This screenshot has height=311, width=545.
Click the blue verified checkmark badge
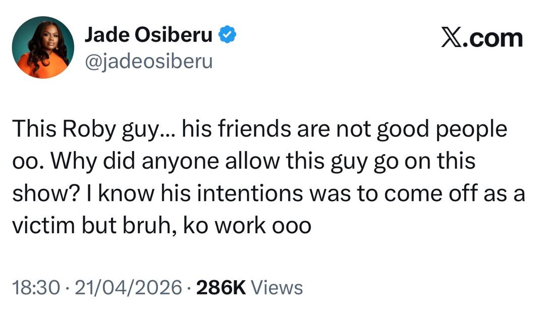tap(228, 34)
